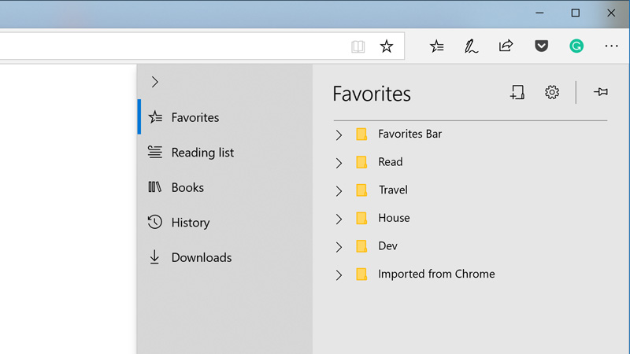Expand the Favorites Bar folder chevron
The image size is (630, 354).
click(x=339, y=135)
